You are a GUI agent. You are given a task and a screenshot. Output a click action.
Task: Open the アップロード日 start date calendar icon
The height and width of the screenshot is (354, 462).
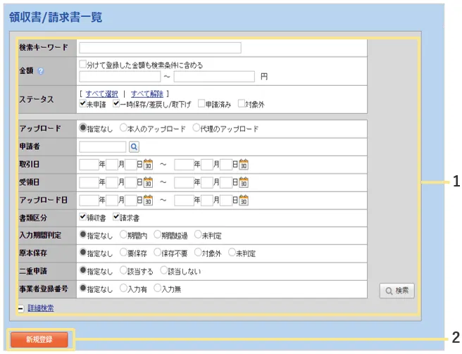point(148,200)
